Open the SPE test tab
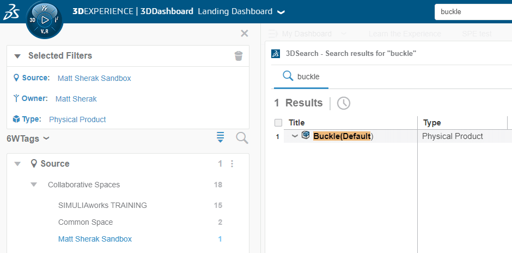 click(x=477, y=34)
